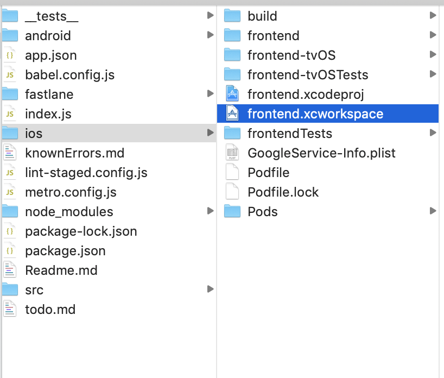This screenshot has height=378, width=444.
Task: Click the frontend.xcodeproj project icon
Action: [232, 94]
